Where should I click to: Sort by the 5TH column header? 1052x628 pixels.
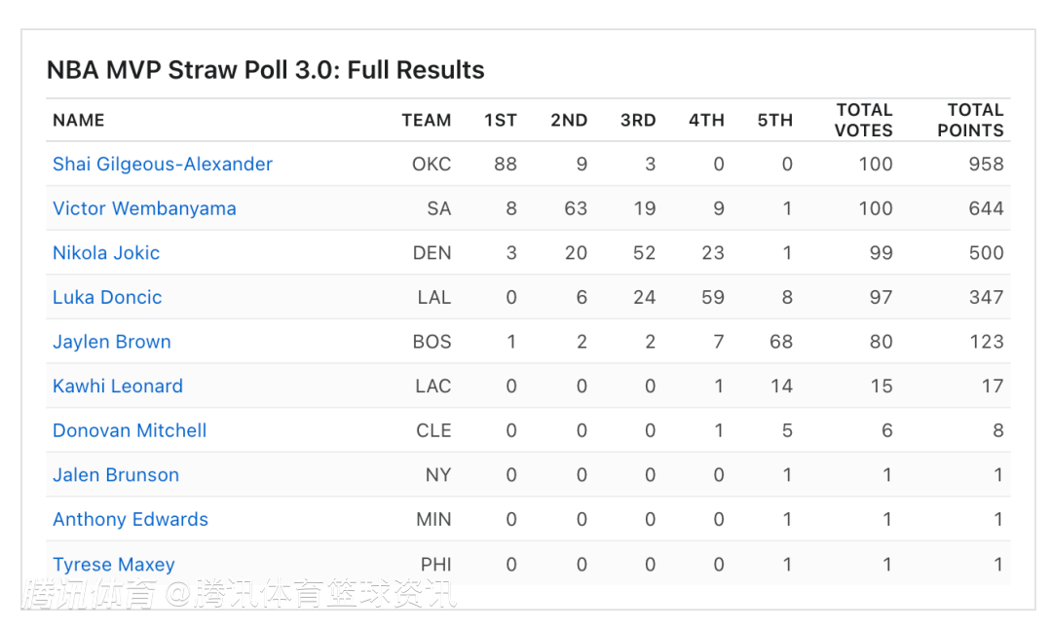775,121
